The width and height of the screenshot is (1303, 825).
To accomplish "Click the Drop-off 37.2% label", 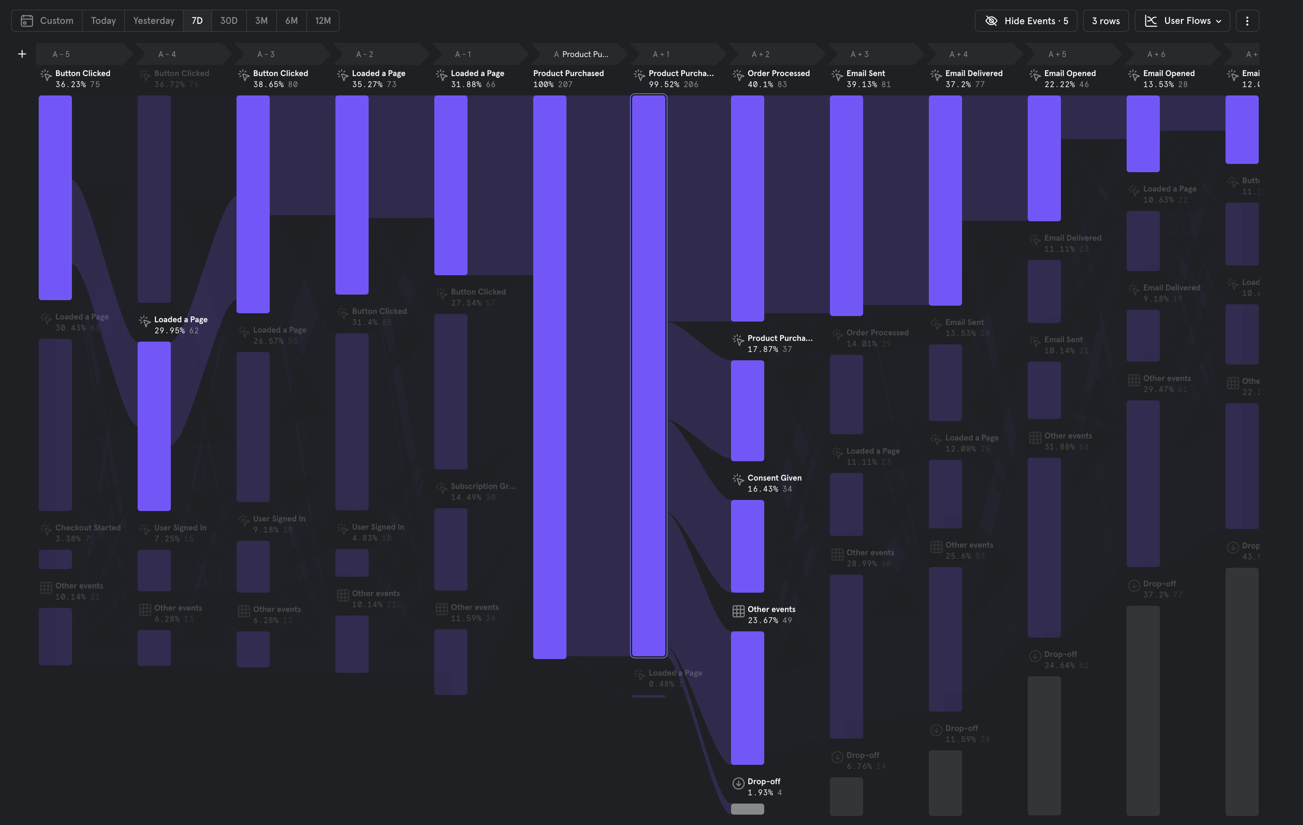I will 1163,589.
